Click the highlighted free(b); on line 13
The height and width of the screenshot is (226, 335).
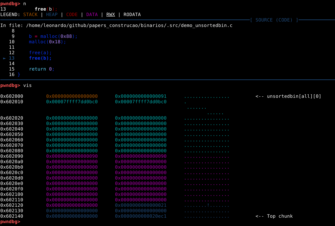pos(40,58)
